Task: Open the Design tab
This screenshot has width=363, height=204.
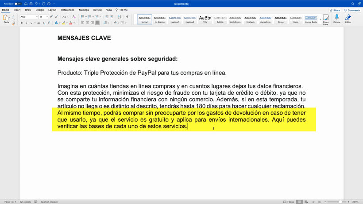Action: point(39,10)
